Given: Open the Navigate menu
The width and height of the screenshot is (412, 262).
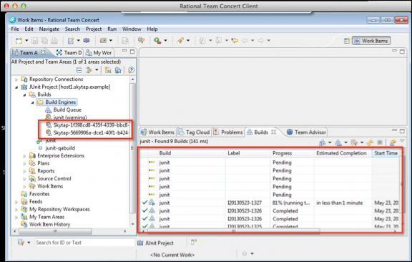Looking at the screenshot, I should [49, 29].
